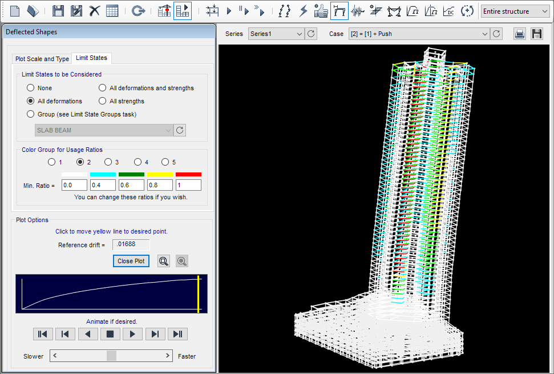The width and height of the screenshot is (554, 374).
Task: Save the current structure model
Action: (x=58, y=10)
